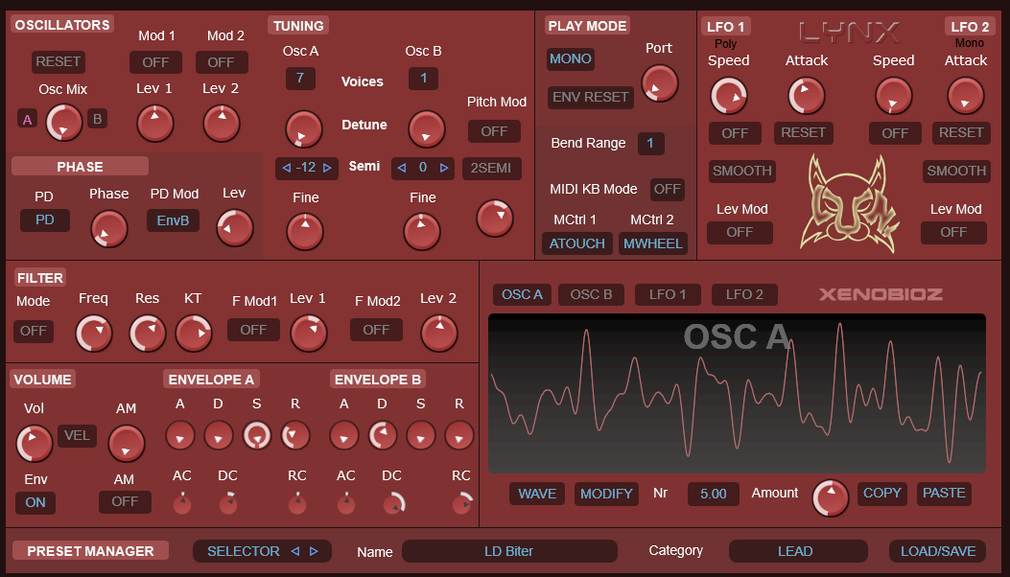The height and width of the screenshot is (577, 1010).
Task: Toggle the MONO play mode button
Action: 571,59
